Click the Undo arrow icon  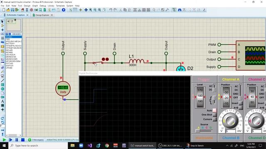tap(111, 10)
